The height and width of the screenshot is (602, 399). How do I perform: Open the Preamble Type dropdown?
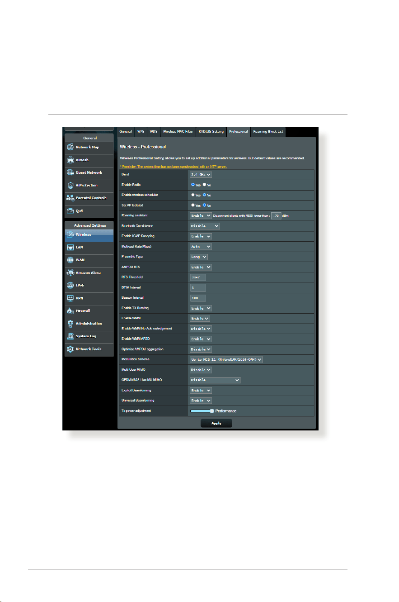point(199,257)
